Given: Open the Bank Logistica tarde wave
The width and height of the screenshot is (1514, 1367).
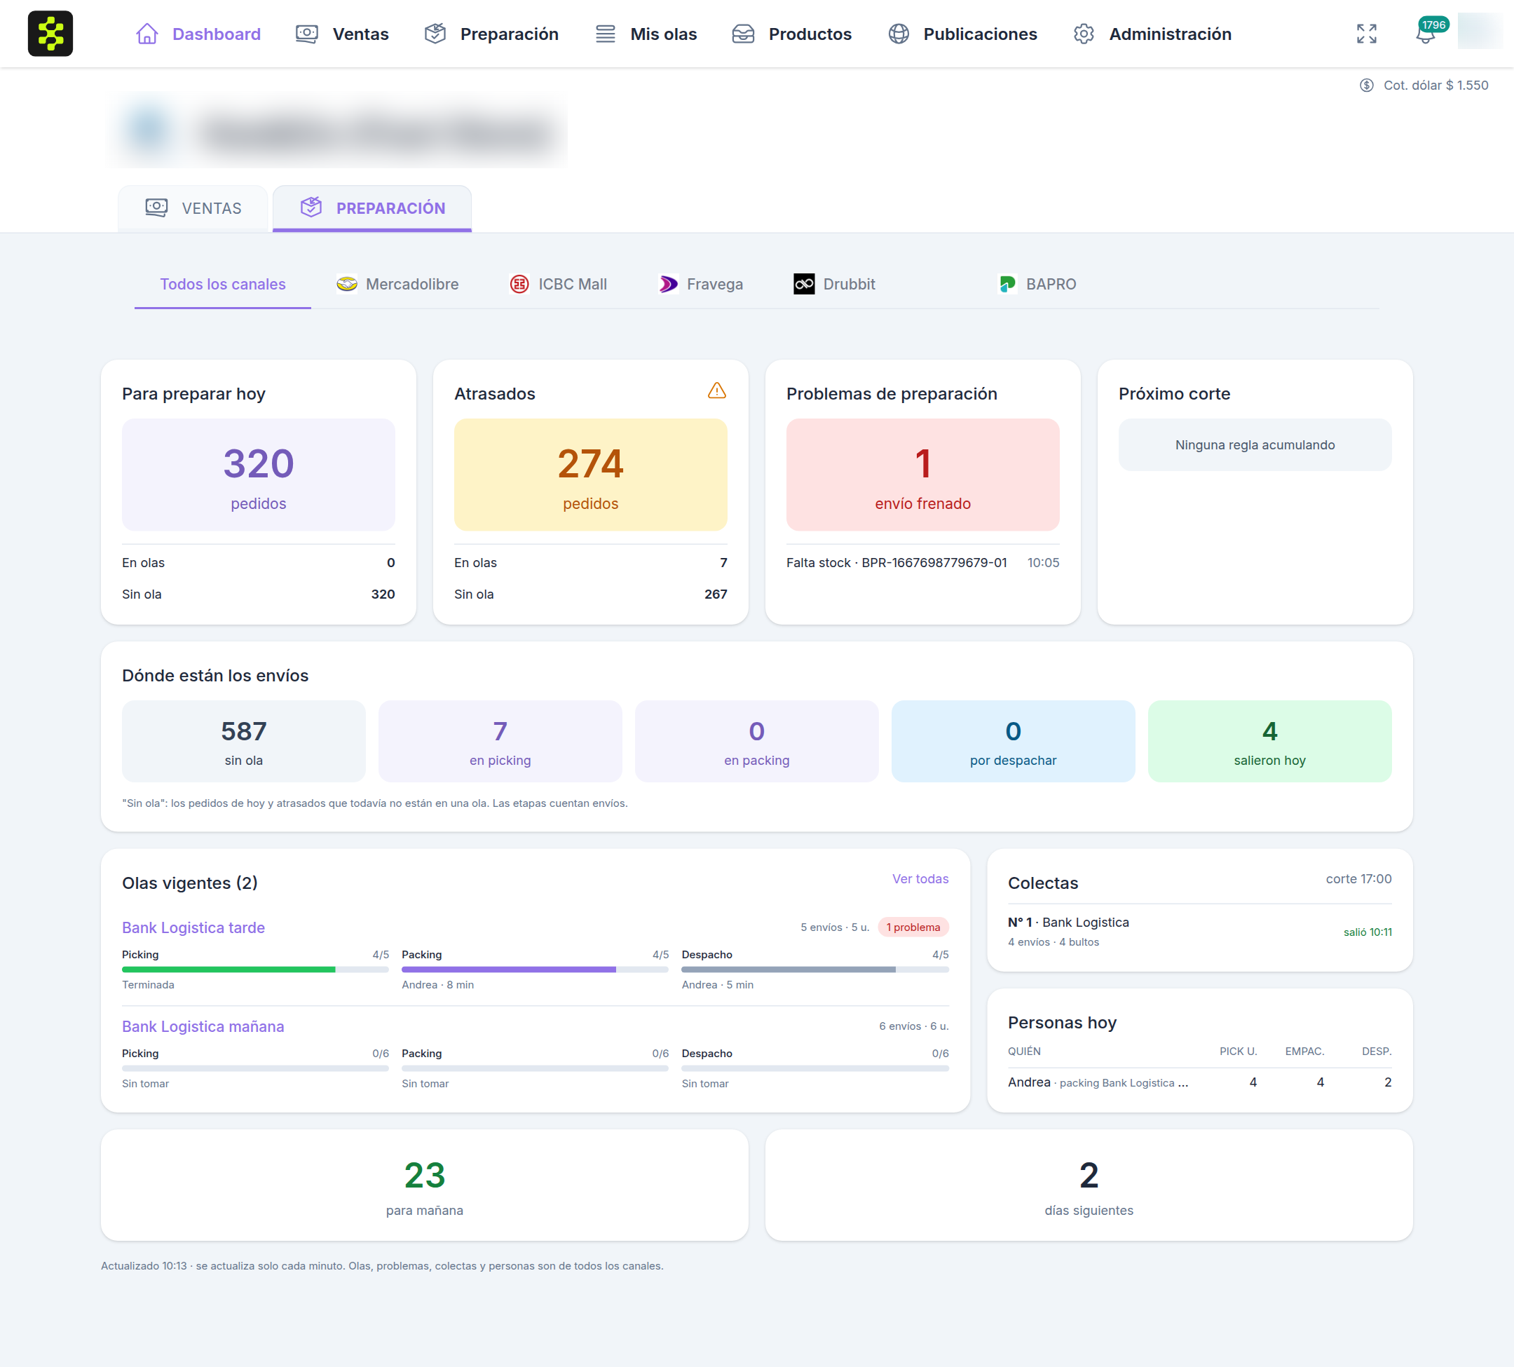Looking at the screenshot, I should (x=193, y=927).
